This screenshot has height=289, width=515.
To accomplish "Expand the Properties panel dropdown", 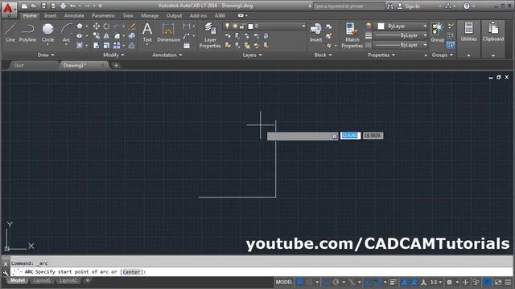I will coord(381,55).
